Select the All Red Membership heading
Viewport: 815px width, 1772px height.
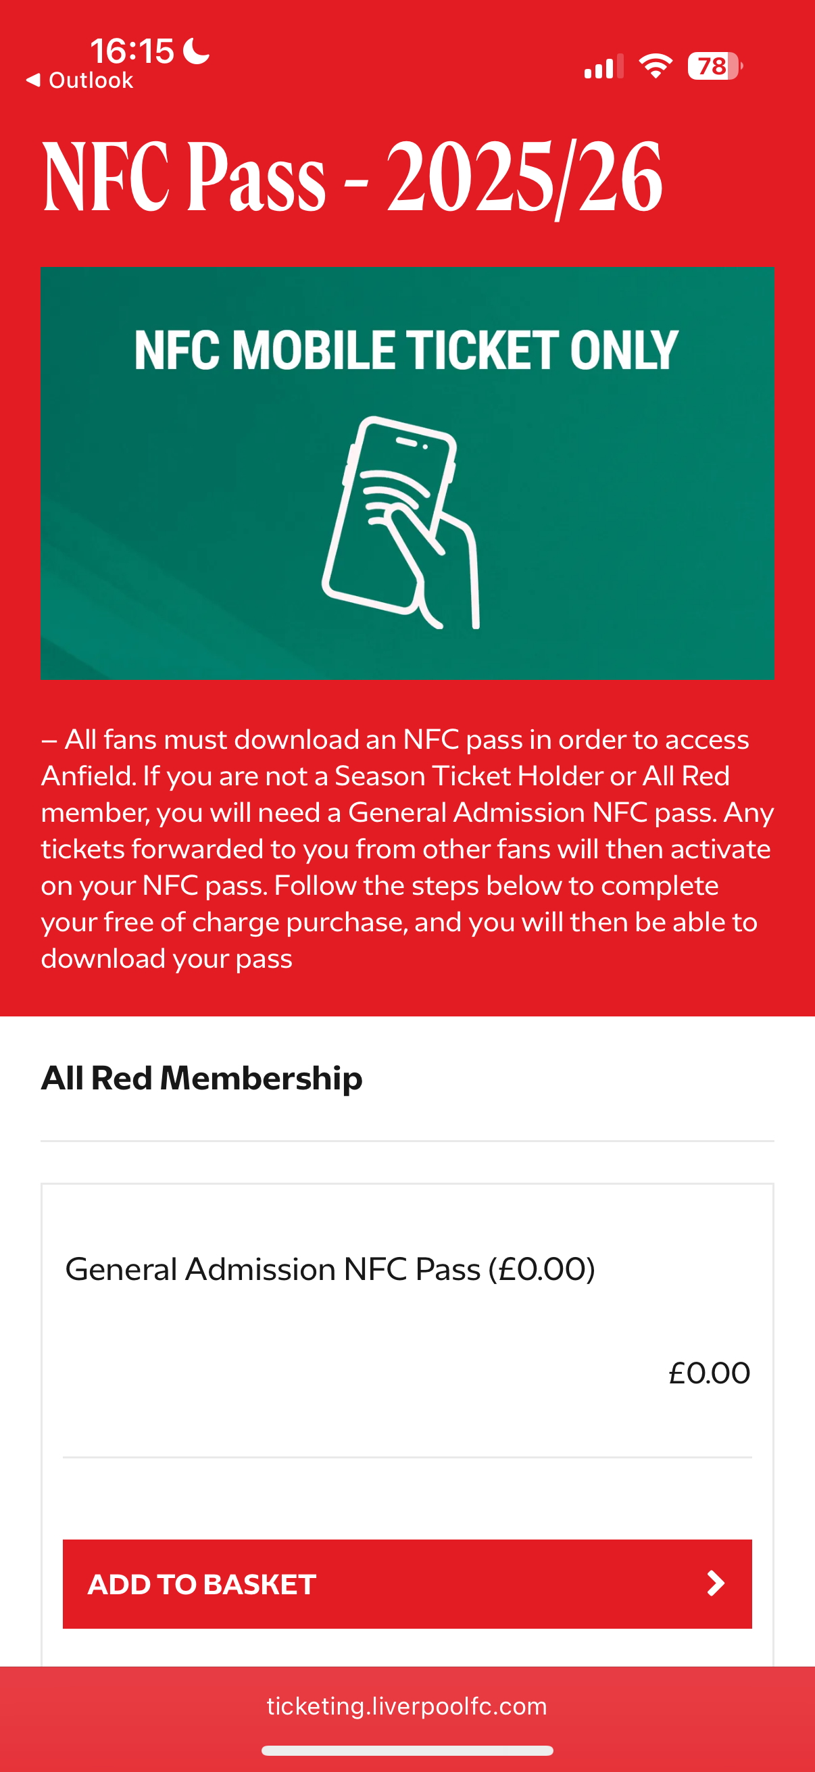coord(201,1078)
